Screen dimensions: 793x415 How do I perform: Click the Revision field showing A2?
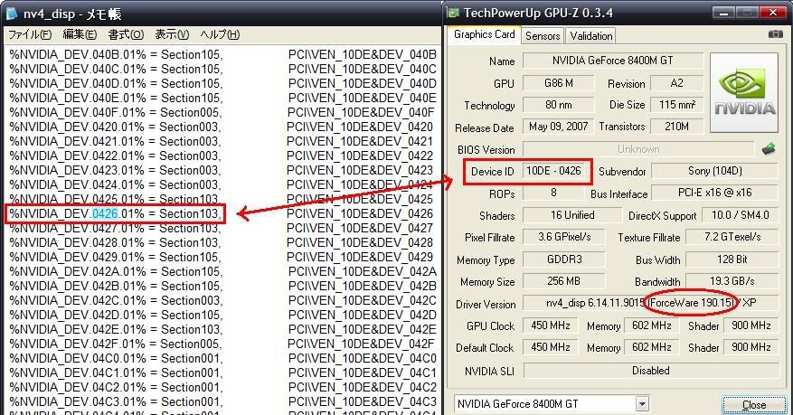tap(676, 83)
